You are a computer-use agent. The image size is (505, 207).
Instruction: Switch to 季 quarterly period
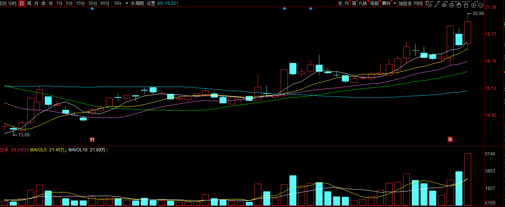pos(43,3)
